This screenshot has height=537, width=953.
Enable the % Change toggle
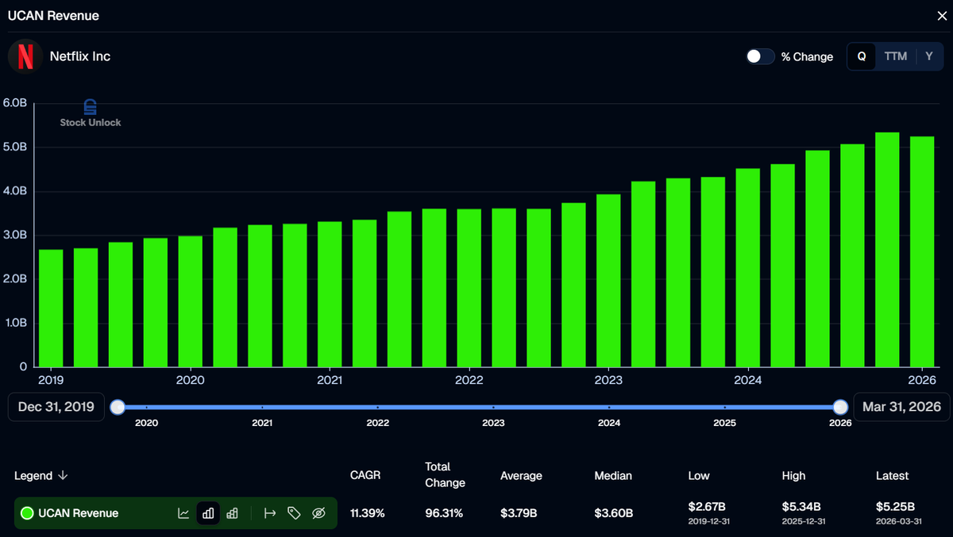coord(760,56)
